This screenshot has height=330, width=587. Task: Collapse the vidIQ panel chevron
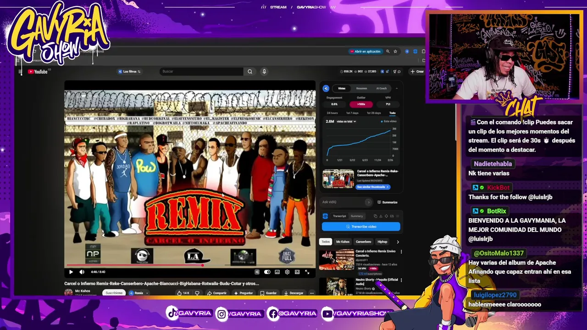pos(396,88)
